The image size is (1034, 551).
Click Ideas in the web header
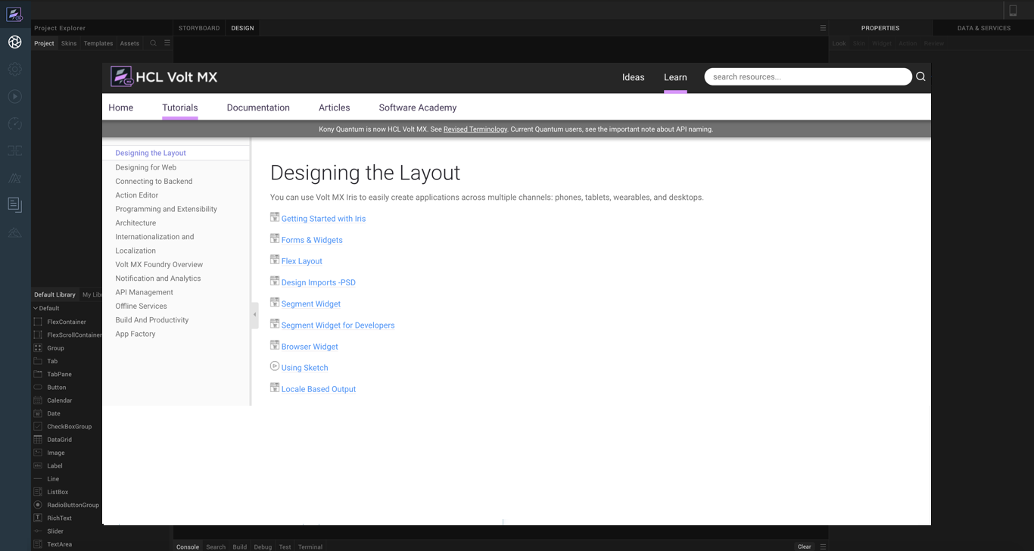[634, 77]
